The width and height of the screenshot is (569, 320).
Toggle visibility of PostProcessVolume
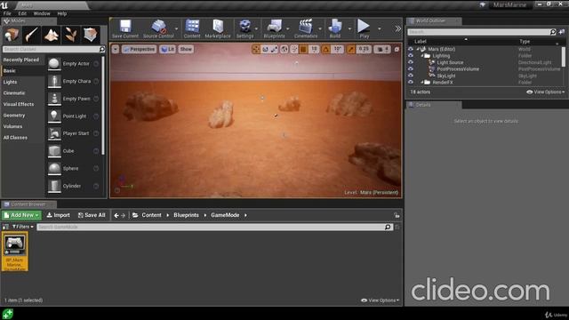tap(411, 68)
